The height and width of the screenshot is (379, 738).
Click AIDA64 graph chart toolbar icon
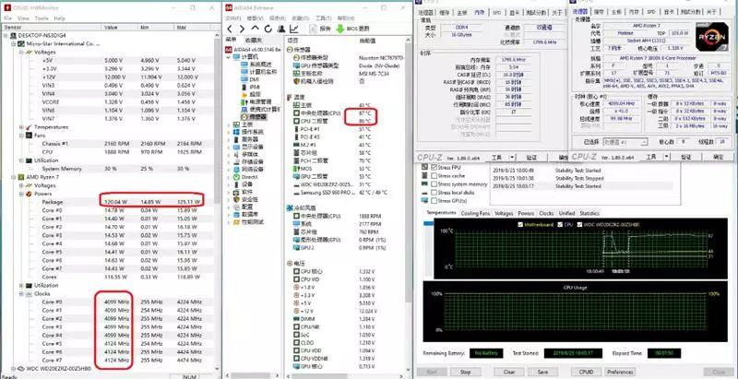pos(294,29)
